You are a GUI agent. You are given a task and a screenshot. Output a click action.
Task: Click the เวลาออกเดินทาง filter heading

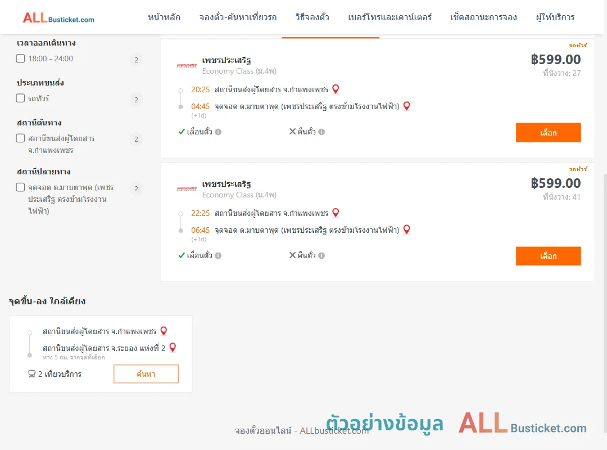(x=46, y=43)
